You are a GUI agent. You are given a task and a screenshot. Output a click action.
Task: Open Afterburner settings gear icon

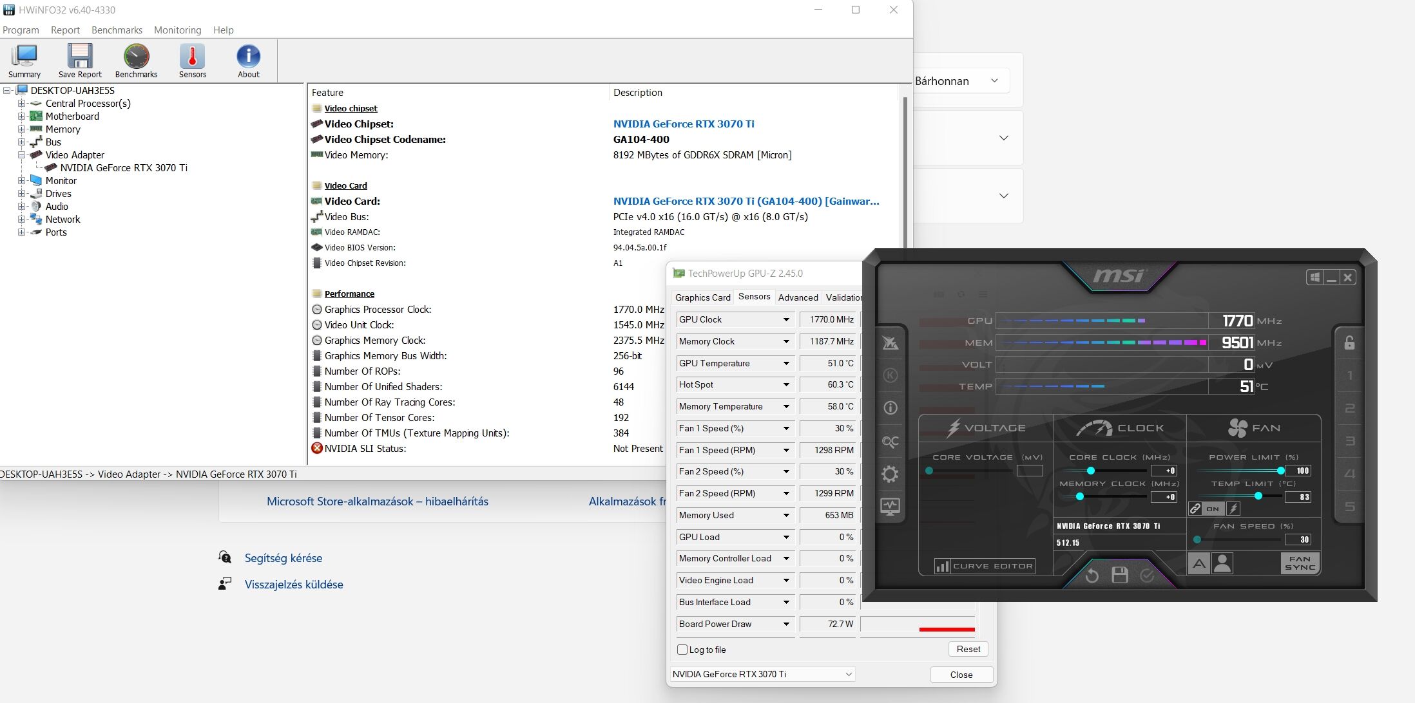(890, 474)
